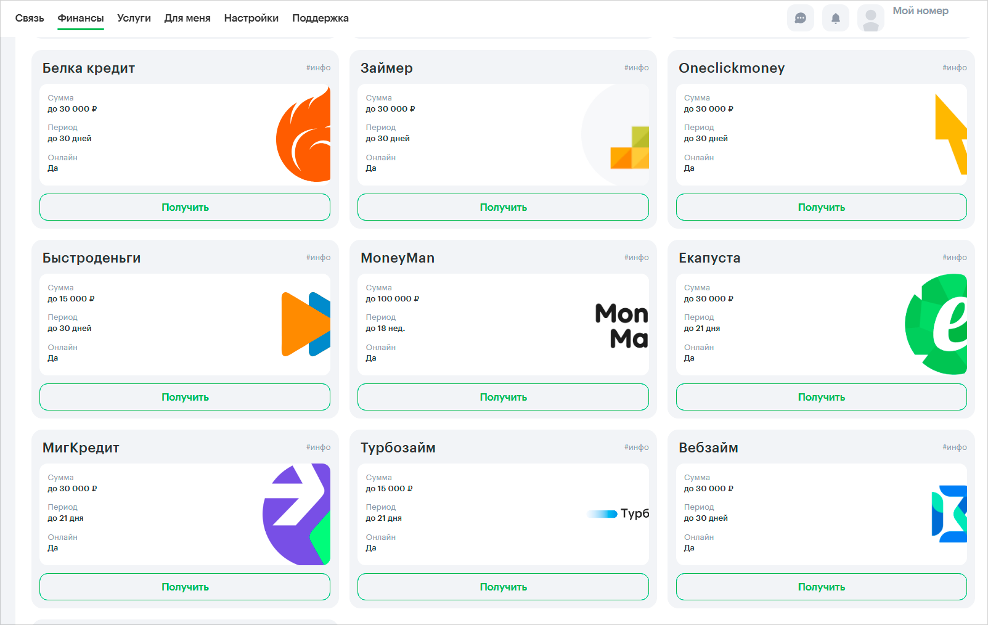Get the Займер loan via Получить
The height and width of the screenshot is (625, 988).
click(503, 207)
